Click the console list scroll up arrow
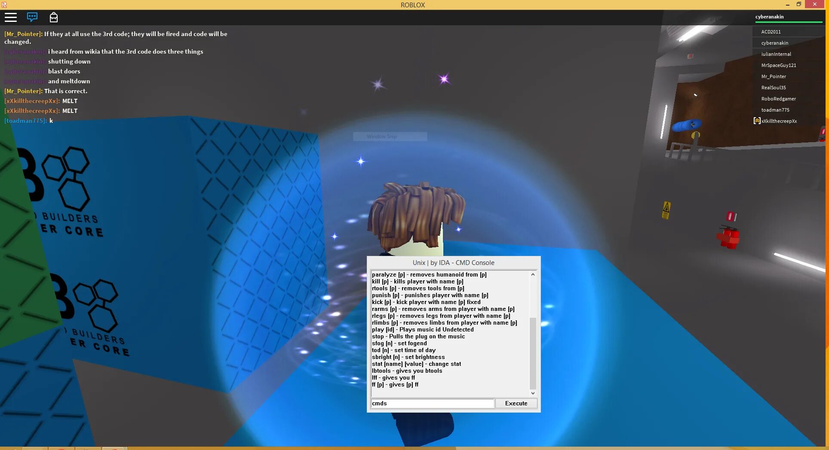This screenshot has height=450, width=829. [533, 274]
